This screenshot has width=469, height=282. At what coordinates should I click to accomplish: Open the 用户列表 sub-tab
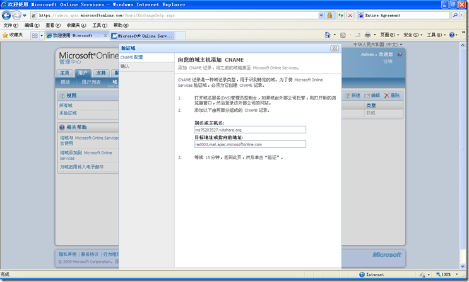[91, 82]
